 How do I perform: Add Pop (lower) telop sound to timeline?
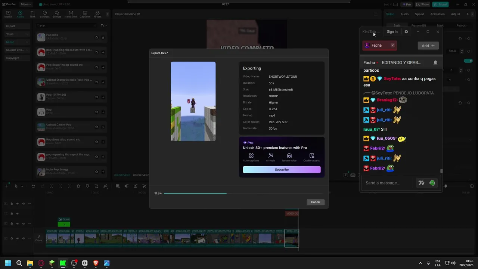tap(103, 67)
